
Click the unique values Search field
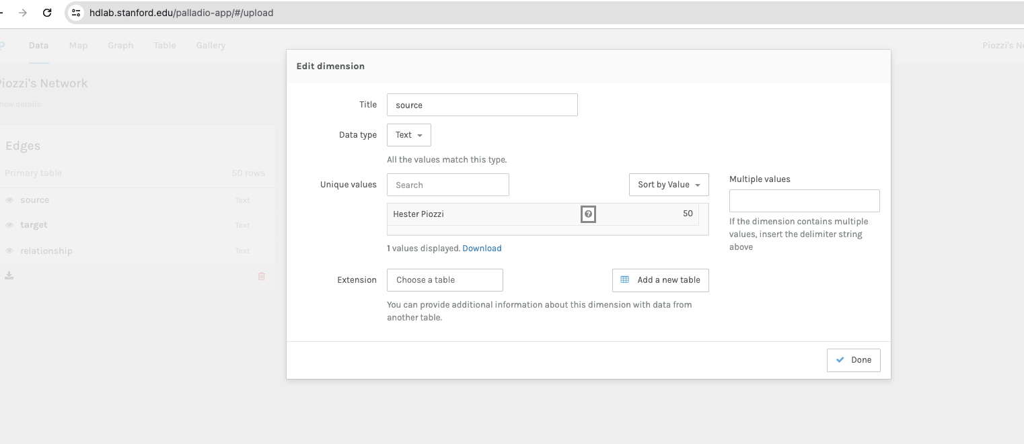(x=447, y=185)
